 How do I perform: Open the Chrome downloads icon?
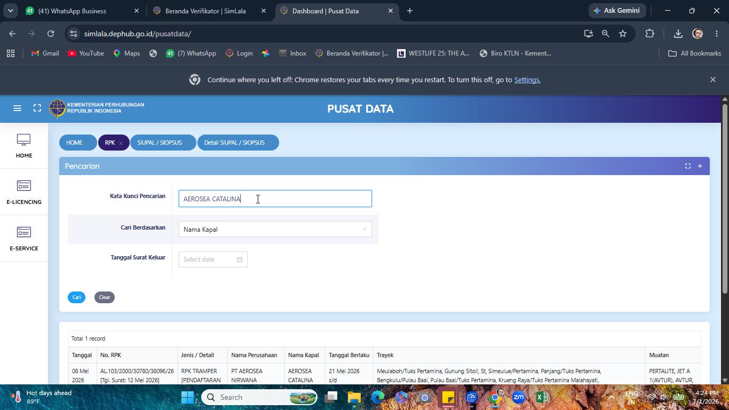678,34
